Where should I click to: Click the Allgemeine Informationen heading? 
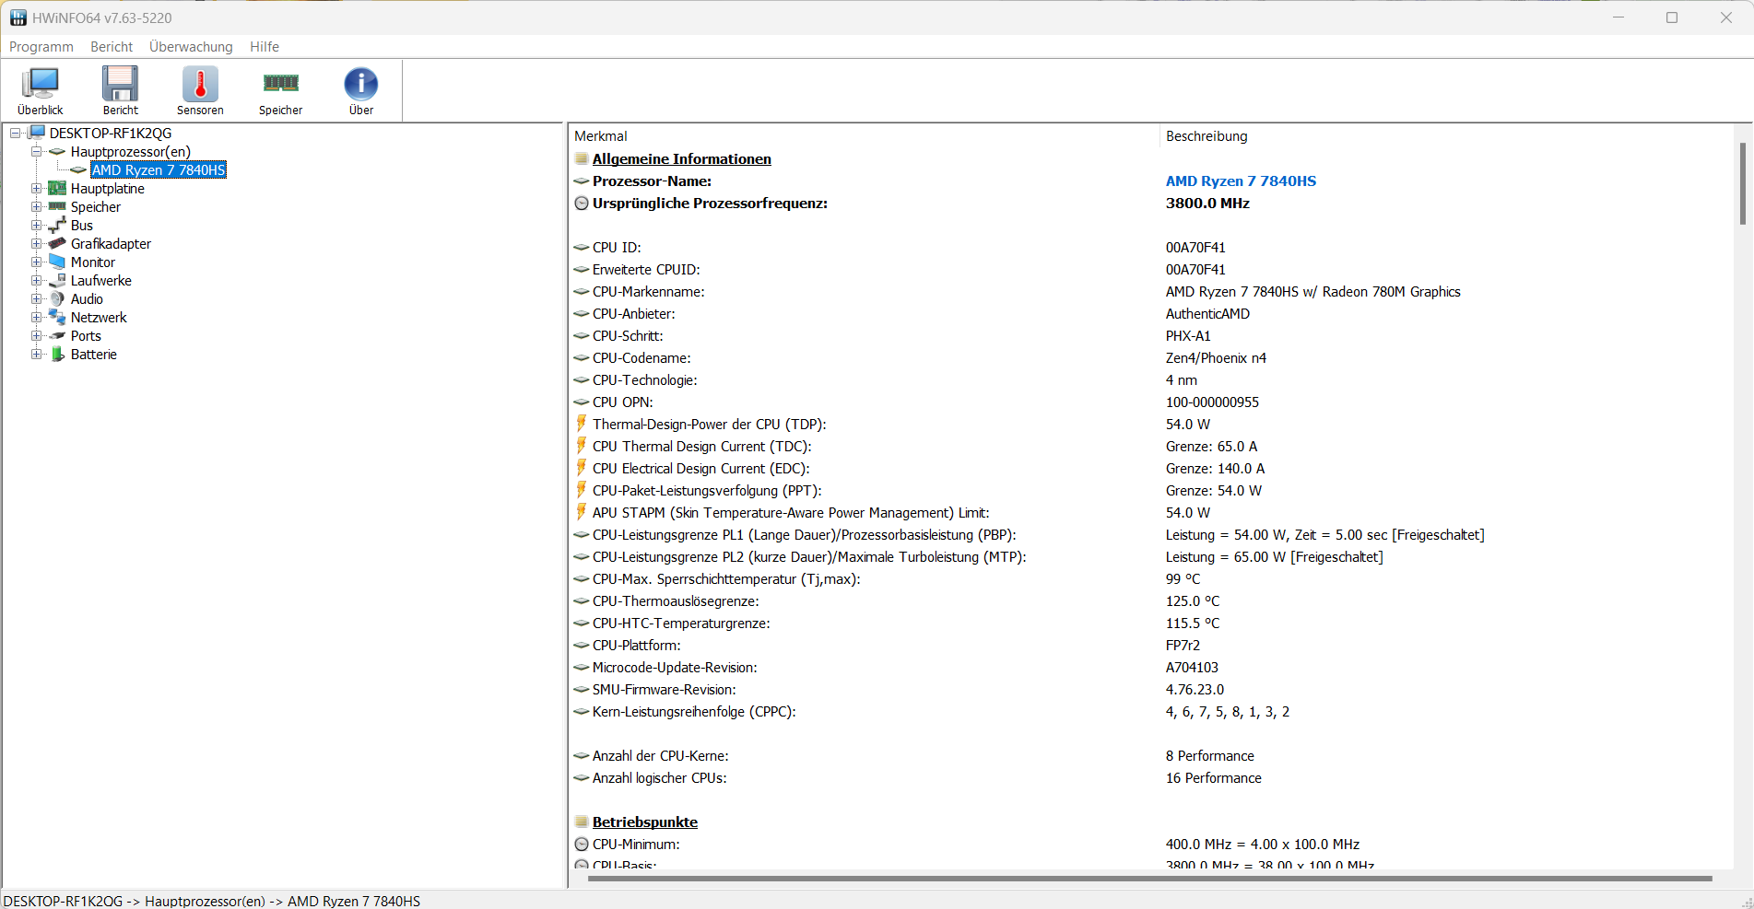682,158
